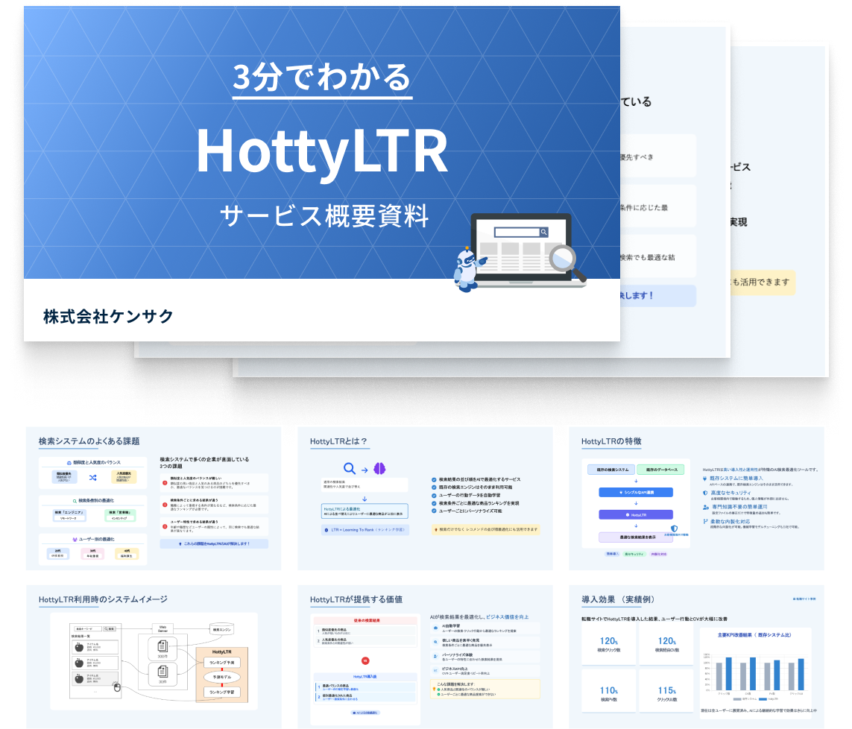Open the 導入効果（実績例） slide thumbnail

pos(696,655)
